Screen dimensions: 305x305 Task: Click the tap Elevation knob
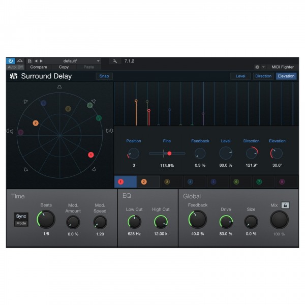tap(277, 154)
